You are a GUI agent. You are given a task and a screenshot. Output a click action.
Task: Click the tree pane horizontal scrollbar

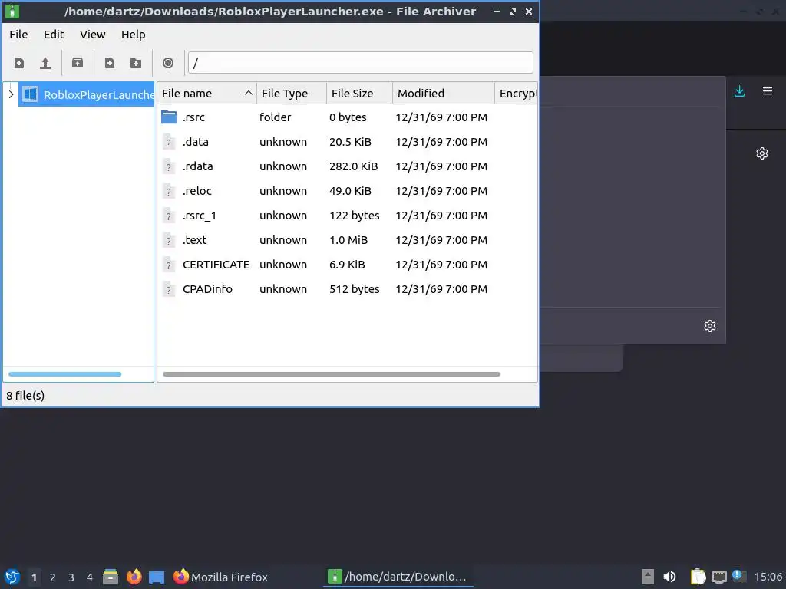(64, 374)
